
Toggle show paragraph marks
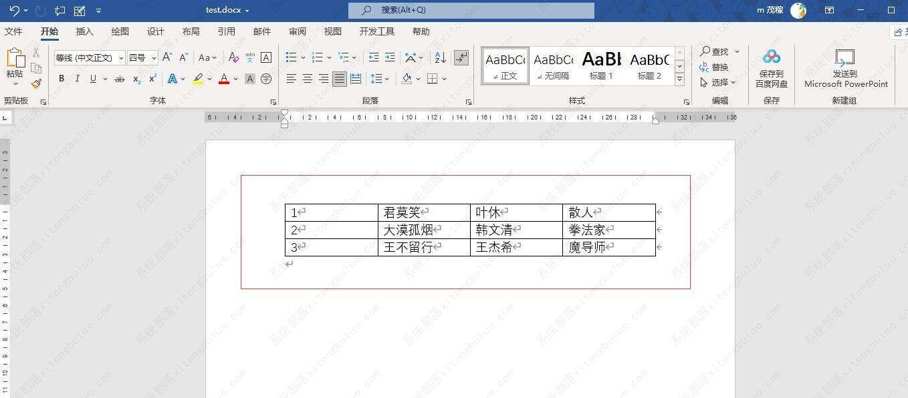(x=461, y=58)
